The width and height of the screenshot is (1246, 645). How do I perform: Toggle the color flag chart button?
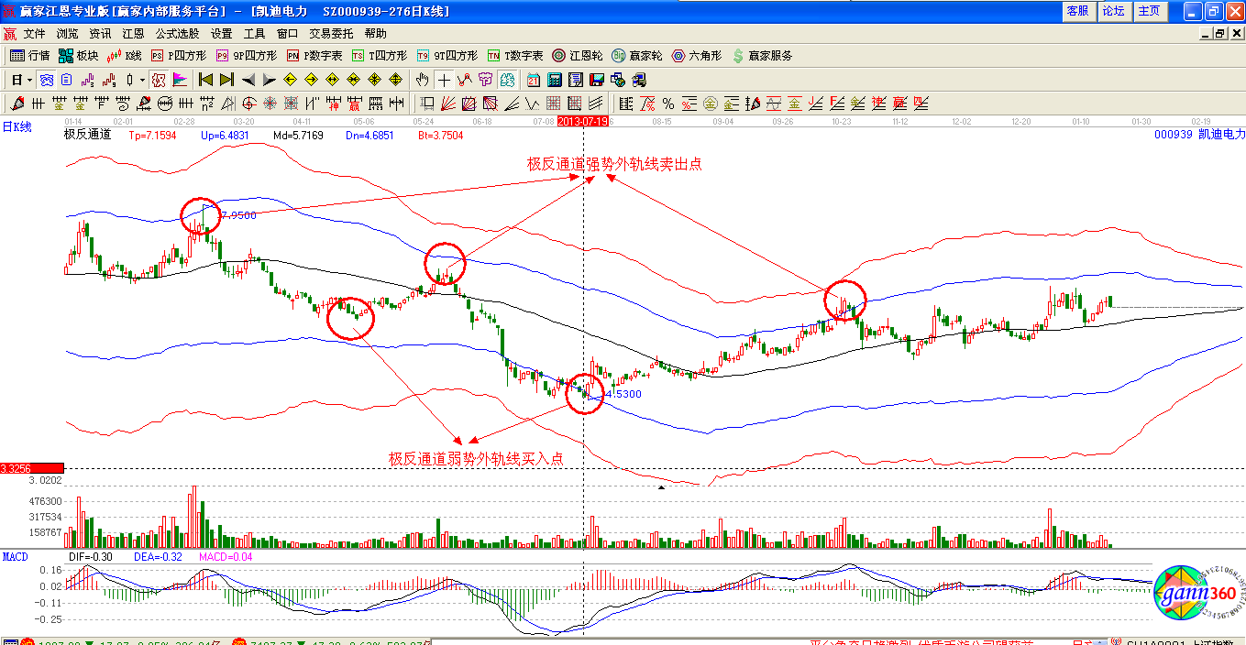[x=180, y=80]
